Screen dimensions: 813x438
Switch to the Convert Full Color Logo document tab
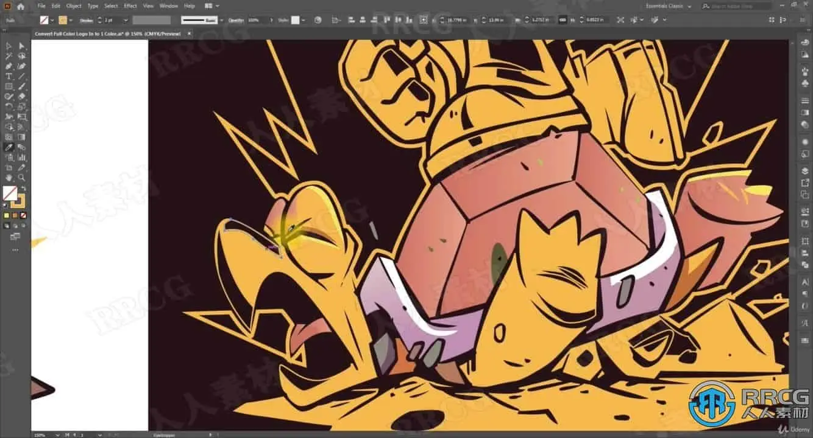pyautogui.click(x=108, y=34)
